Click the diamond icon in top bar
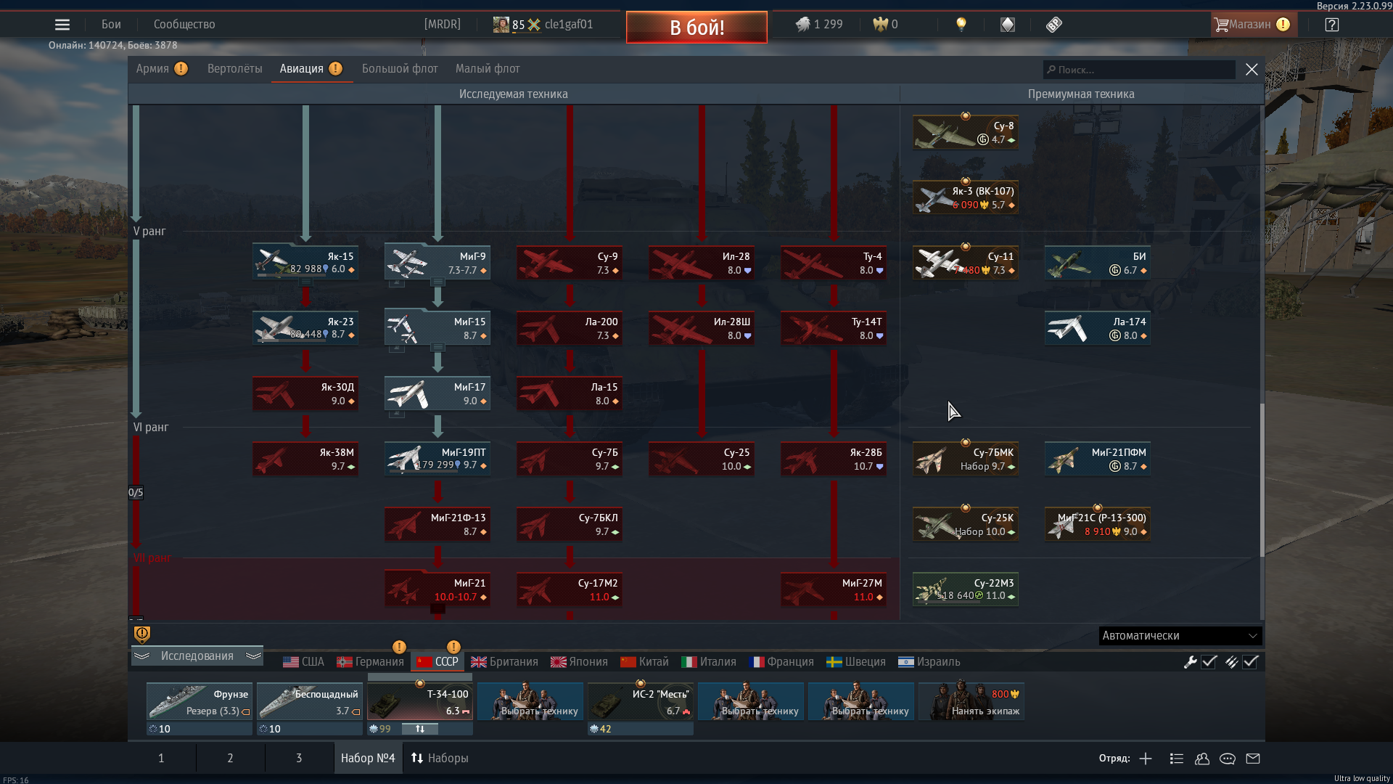The image size is (1393, 784). pos(1008,25)
